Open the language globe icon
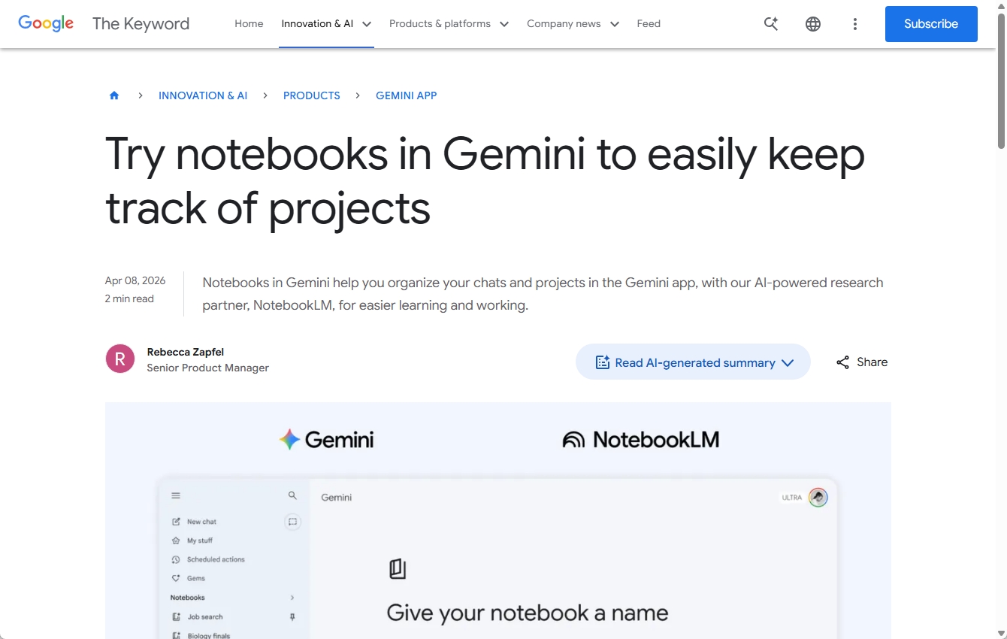The width and height of the screenshot is (1007, 639). [x=813, y=24]
